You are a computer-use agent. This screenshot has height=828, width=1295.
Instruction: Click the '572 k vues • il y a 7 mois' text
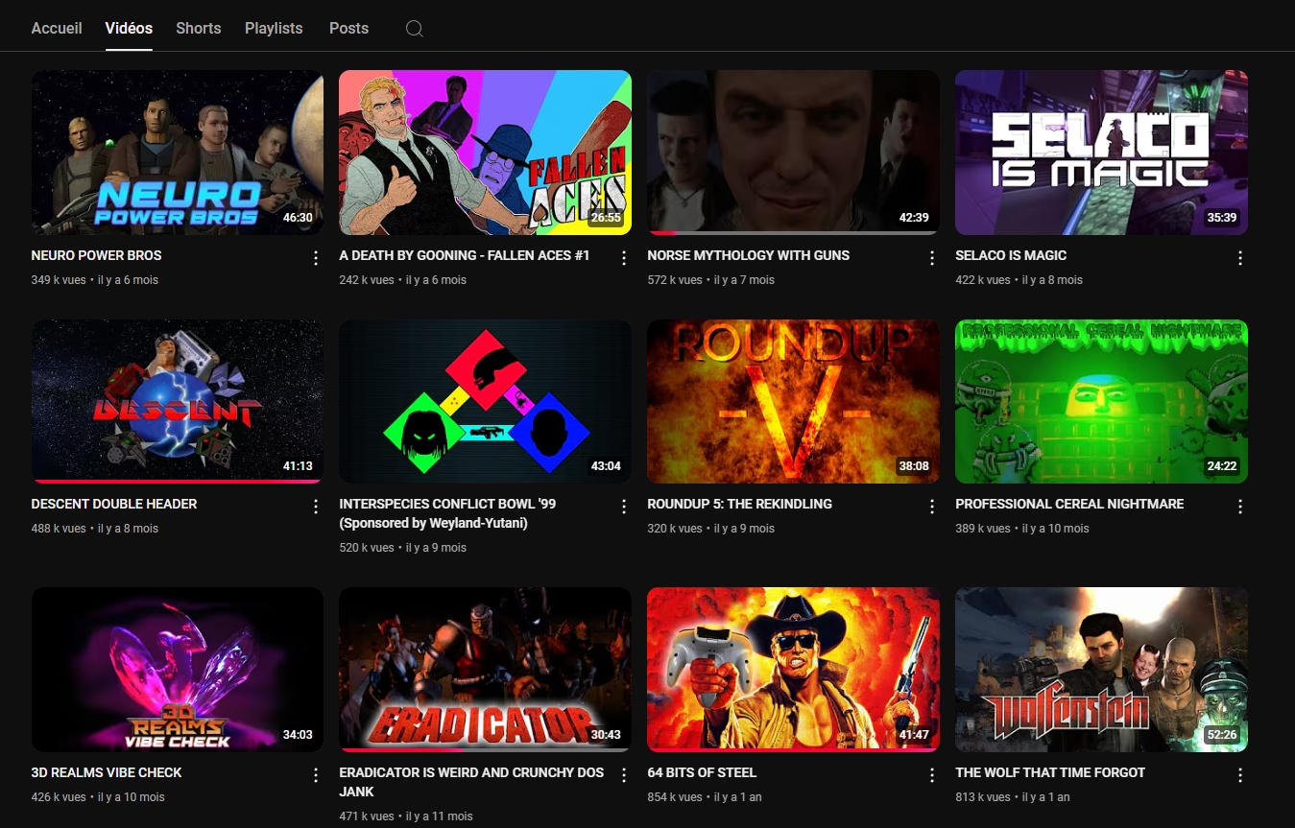(x=711, y=280)
